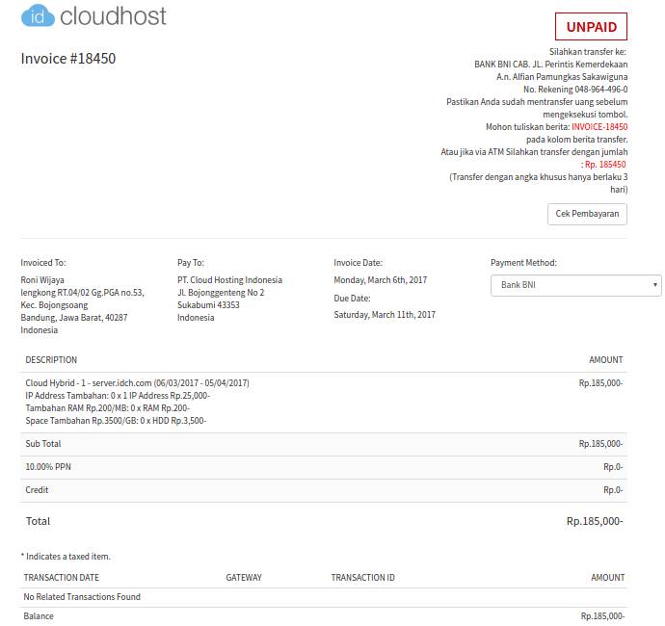Click the Total amount Rp.185,000-

point(595,521)
